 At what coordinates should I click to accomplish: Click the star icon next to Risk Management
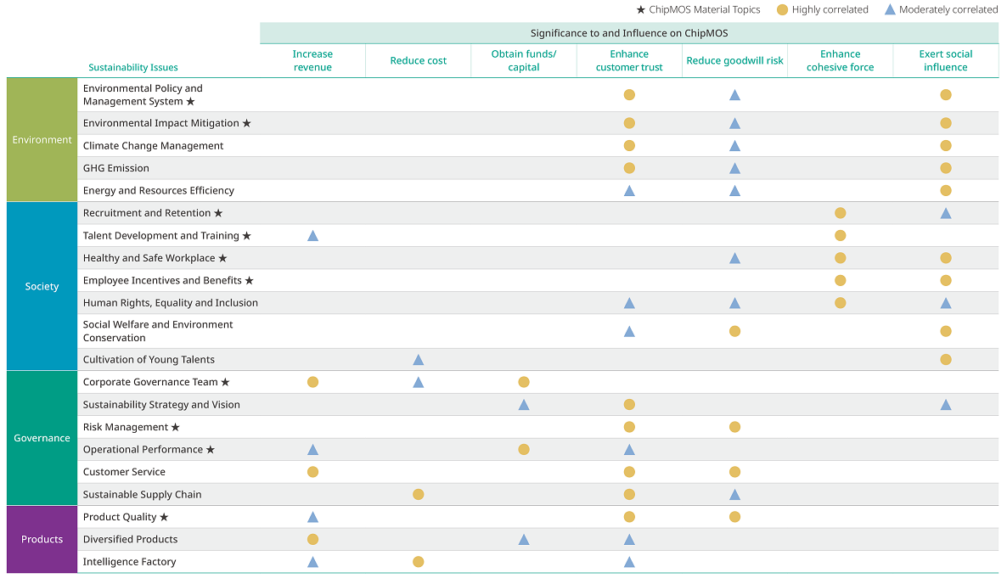click(175, 427)
